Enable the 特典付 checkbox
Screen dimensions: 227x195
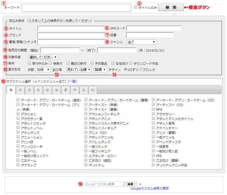click(x=50, y=63)
